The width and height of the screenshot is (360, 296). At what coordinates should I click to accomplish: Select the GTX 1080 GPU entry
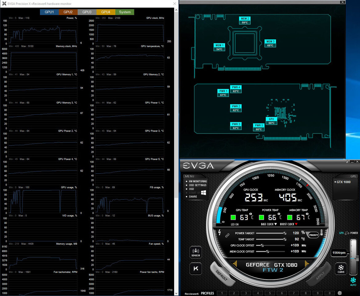[343, 182]
